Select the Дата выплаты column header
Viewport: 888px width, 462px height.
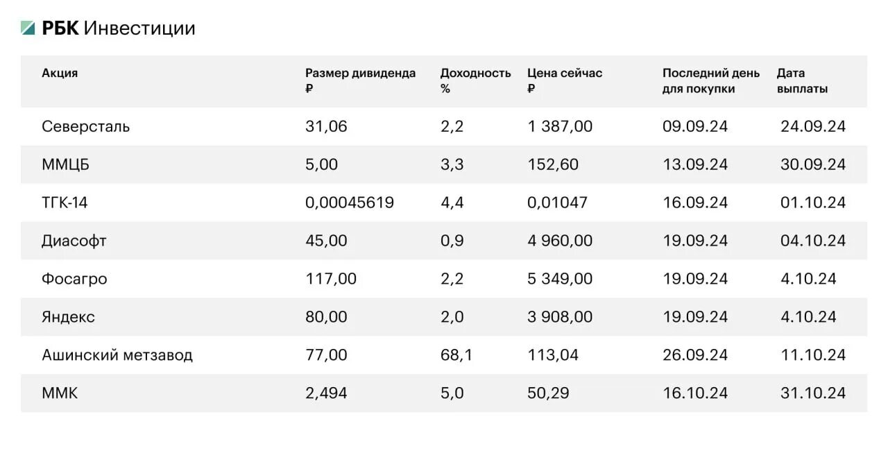802,80
